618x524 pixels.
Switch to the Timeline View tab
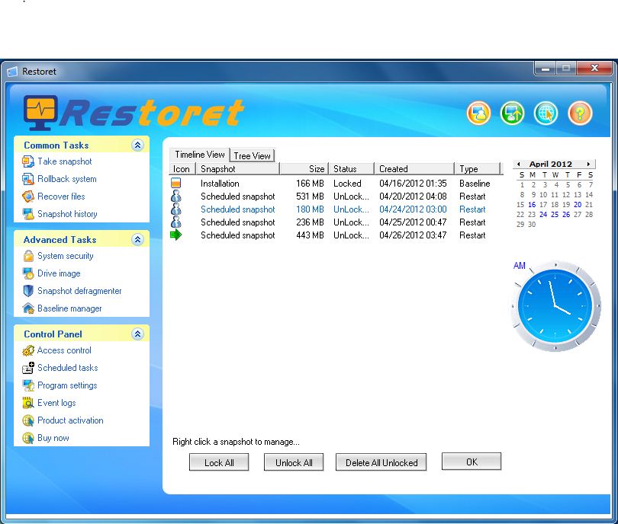pos(199,155)
